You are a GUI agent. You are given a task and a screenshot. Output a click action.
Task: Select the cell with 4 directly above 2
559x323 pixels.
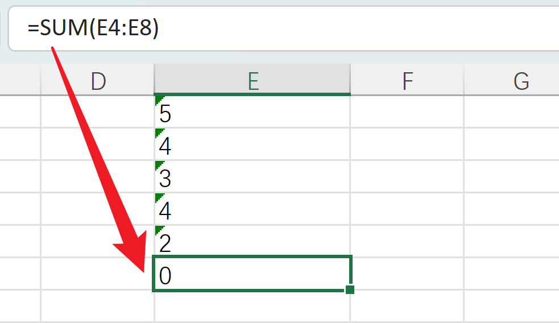(x=252, y=210)
